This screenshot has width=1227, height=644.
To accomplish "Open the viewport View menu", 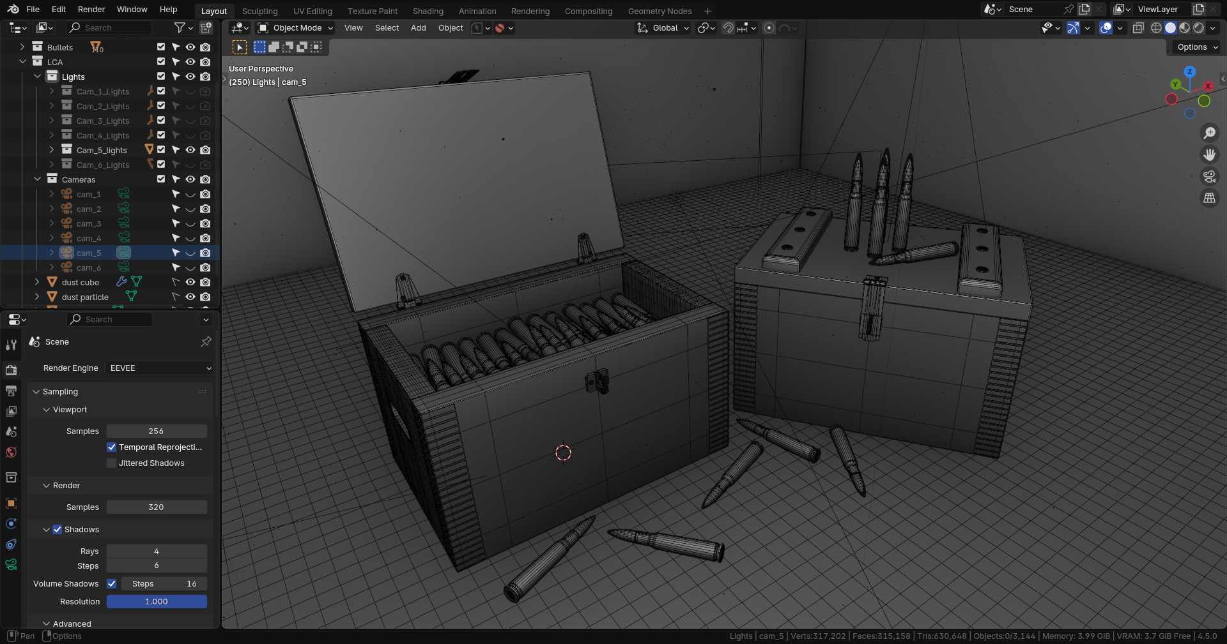I will [x=353, y=28].
